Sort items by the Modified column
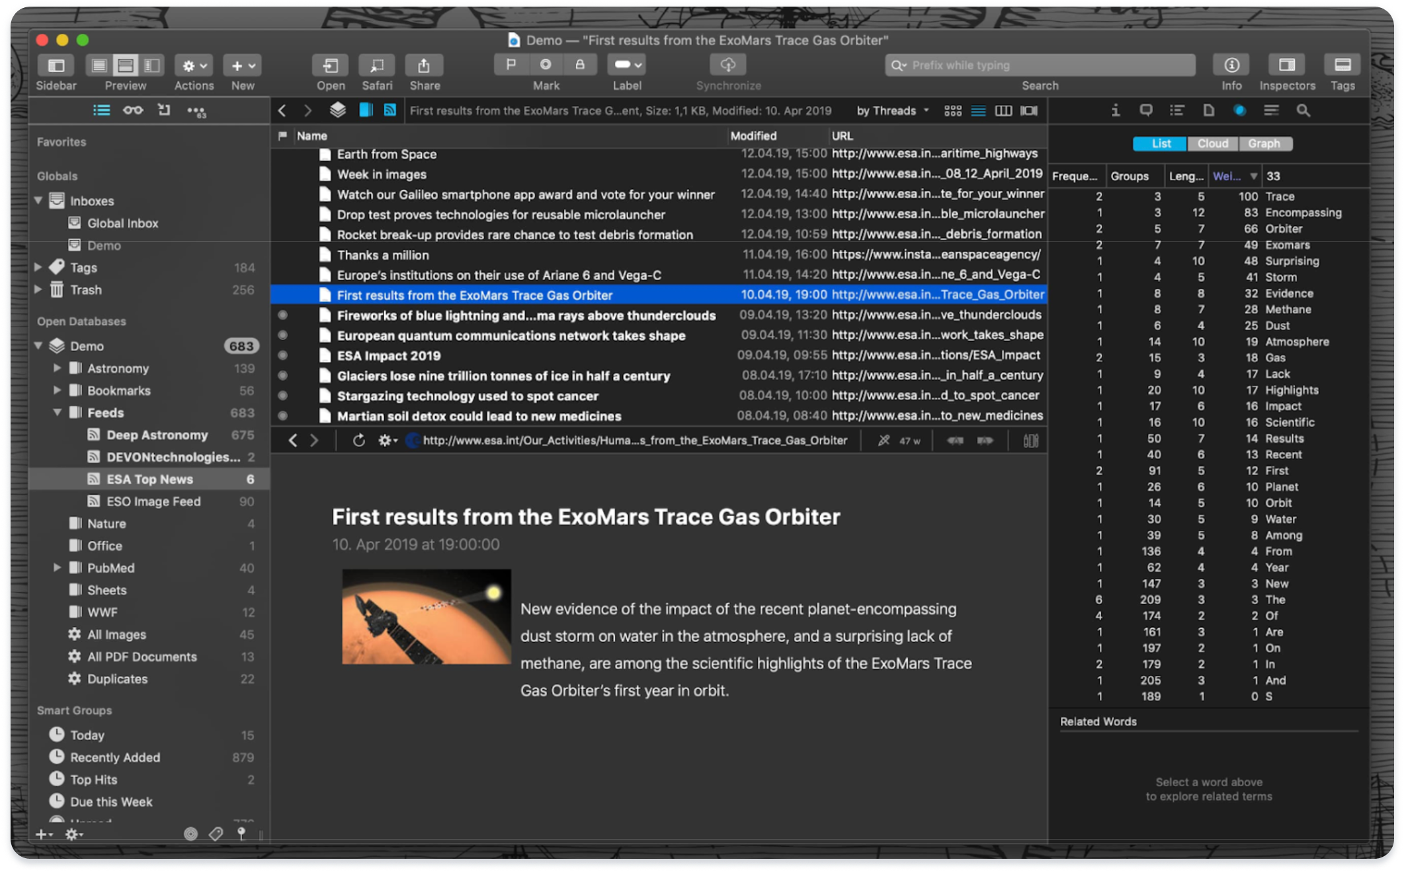 point(778,136)
